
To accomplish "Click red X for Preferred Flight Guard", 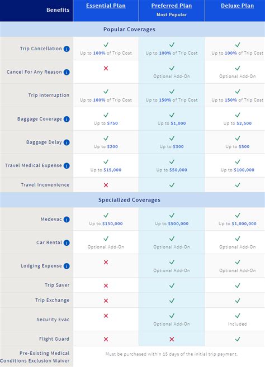I will (172, 339).
